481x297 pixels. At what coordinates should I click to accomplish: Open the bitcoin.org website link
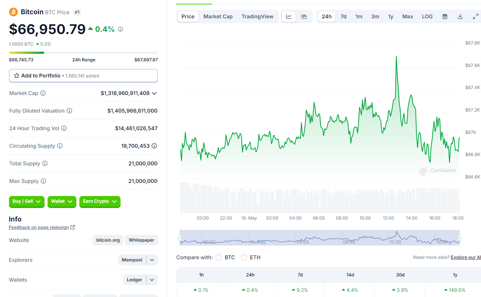108,240
